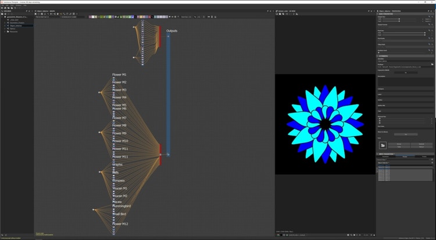Pin the Properties panel via header icon

tap(428, 11)
